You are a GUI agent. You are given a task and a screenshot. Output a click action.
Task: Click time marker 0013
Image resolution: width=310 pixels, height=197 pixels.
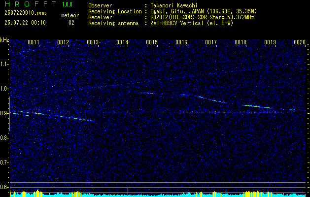click(x=93, y=42)
